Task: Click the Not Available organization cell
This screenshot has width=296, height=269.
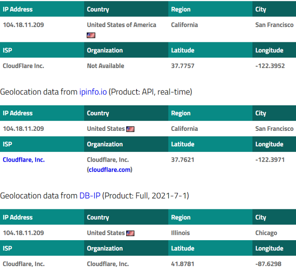Action: pyautogui.click(x=106, y=66)
